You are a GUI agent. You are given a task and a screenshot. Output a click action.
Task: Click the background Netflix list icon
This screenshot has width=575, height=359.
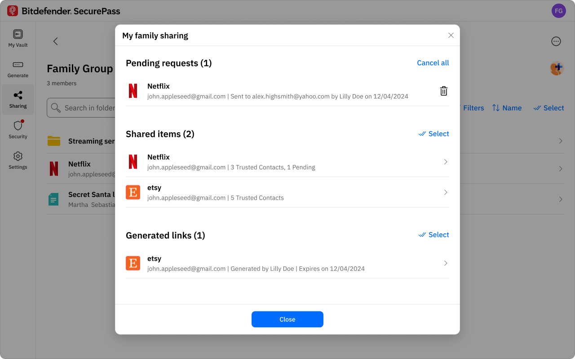tap(54, 169)
